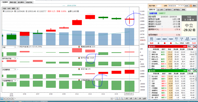Screen dimensions: 198x102
Task: Open the 外資選擇權多空 indicator dropdown
Action: 15,81
